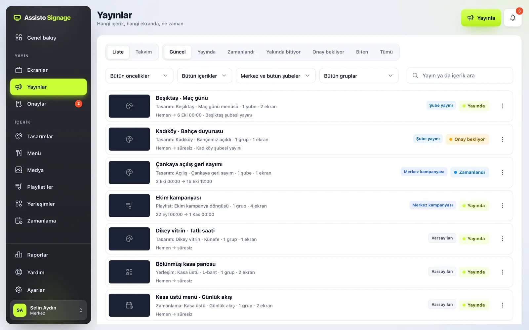This screenshot has width=529, height=330.
Task: Open notifications bell
Action: click(512, 18)
